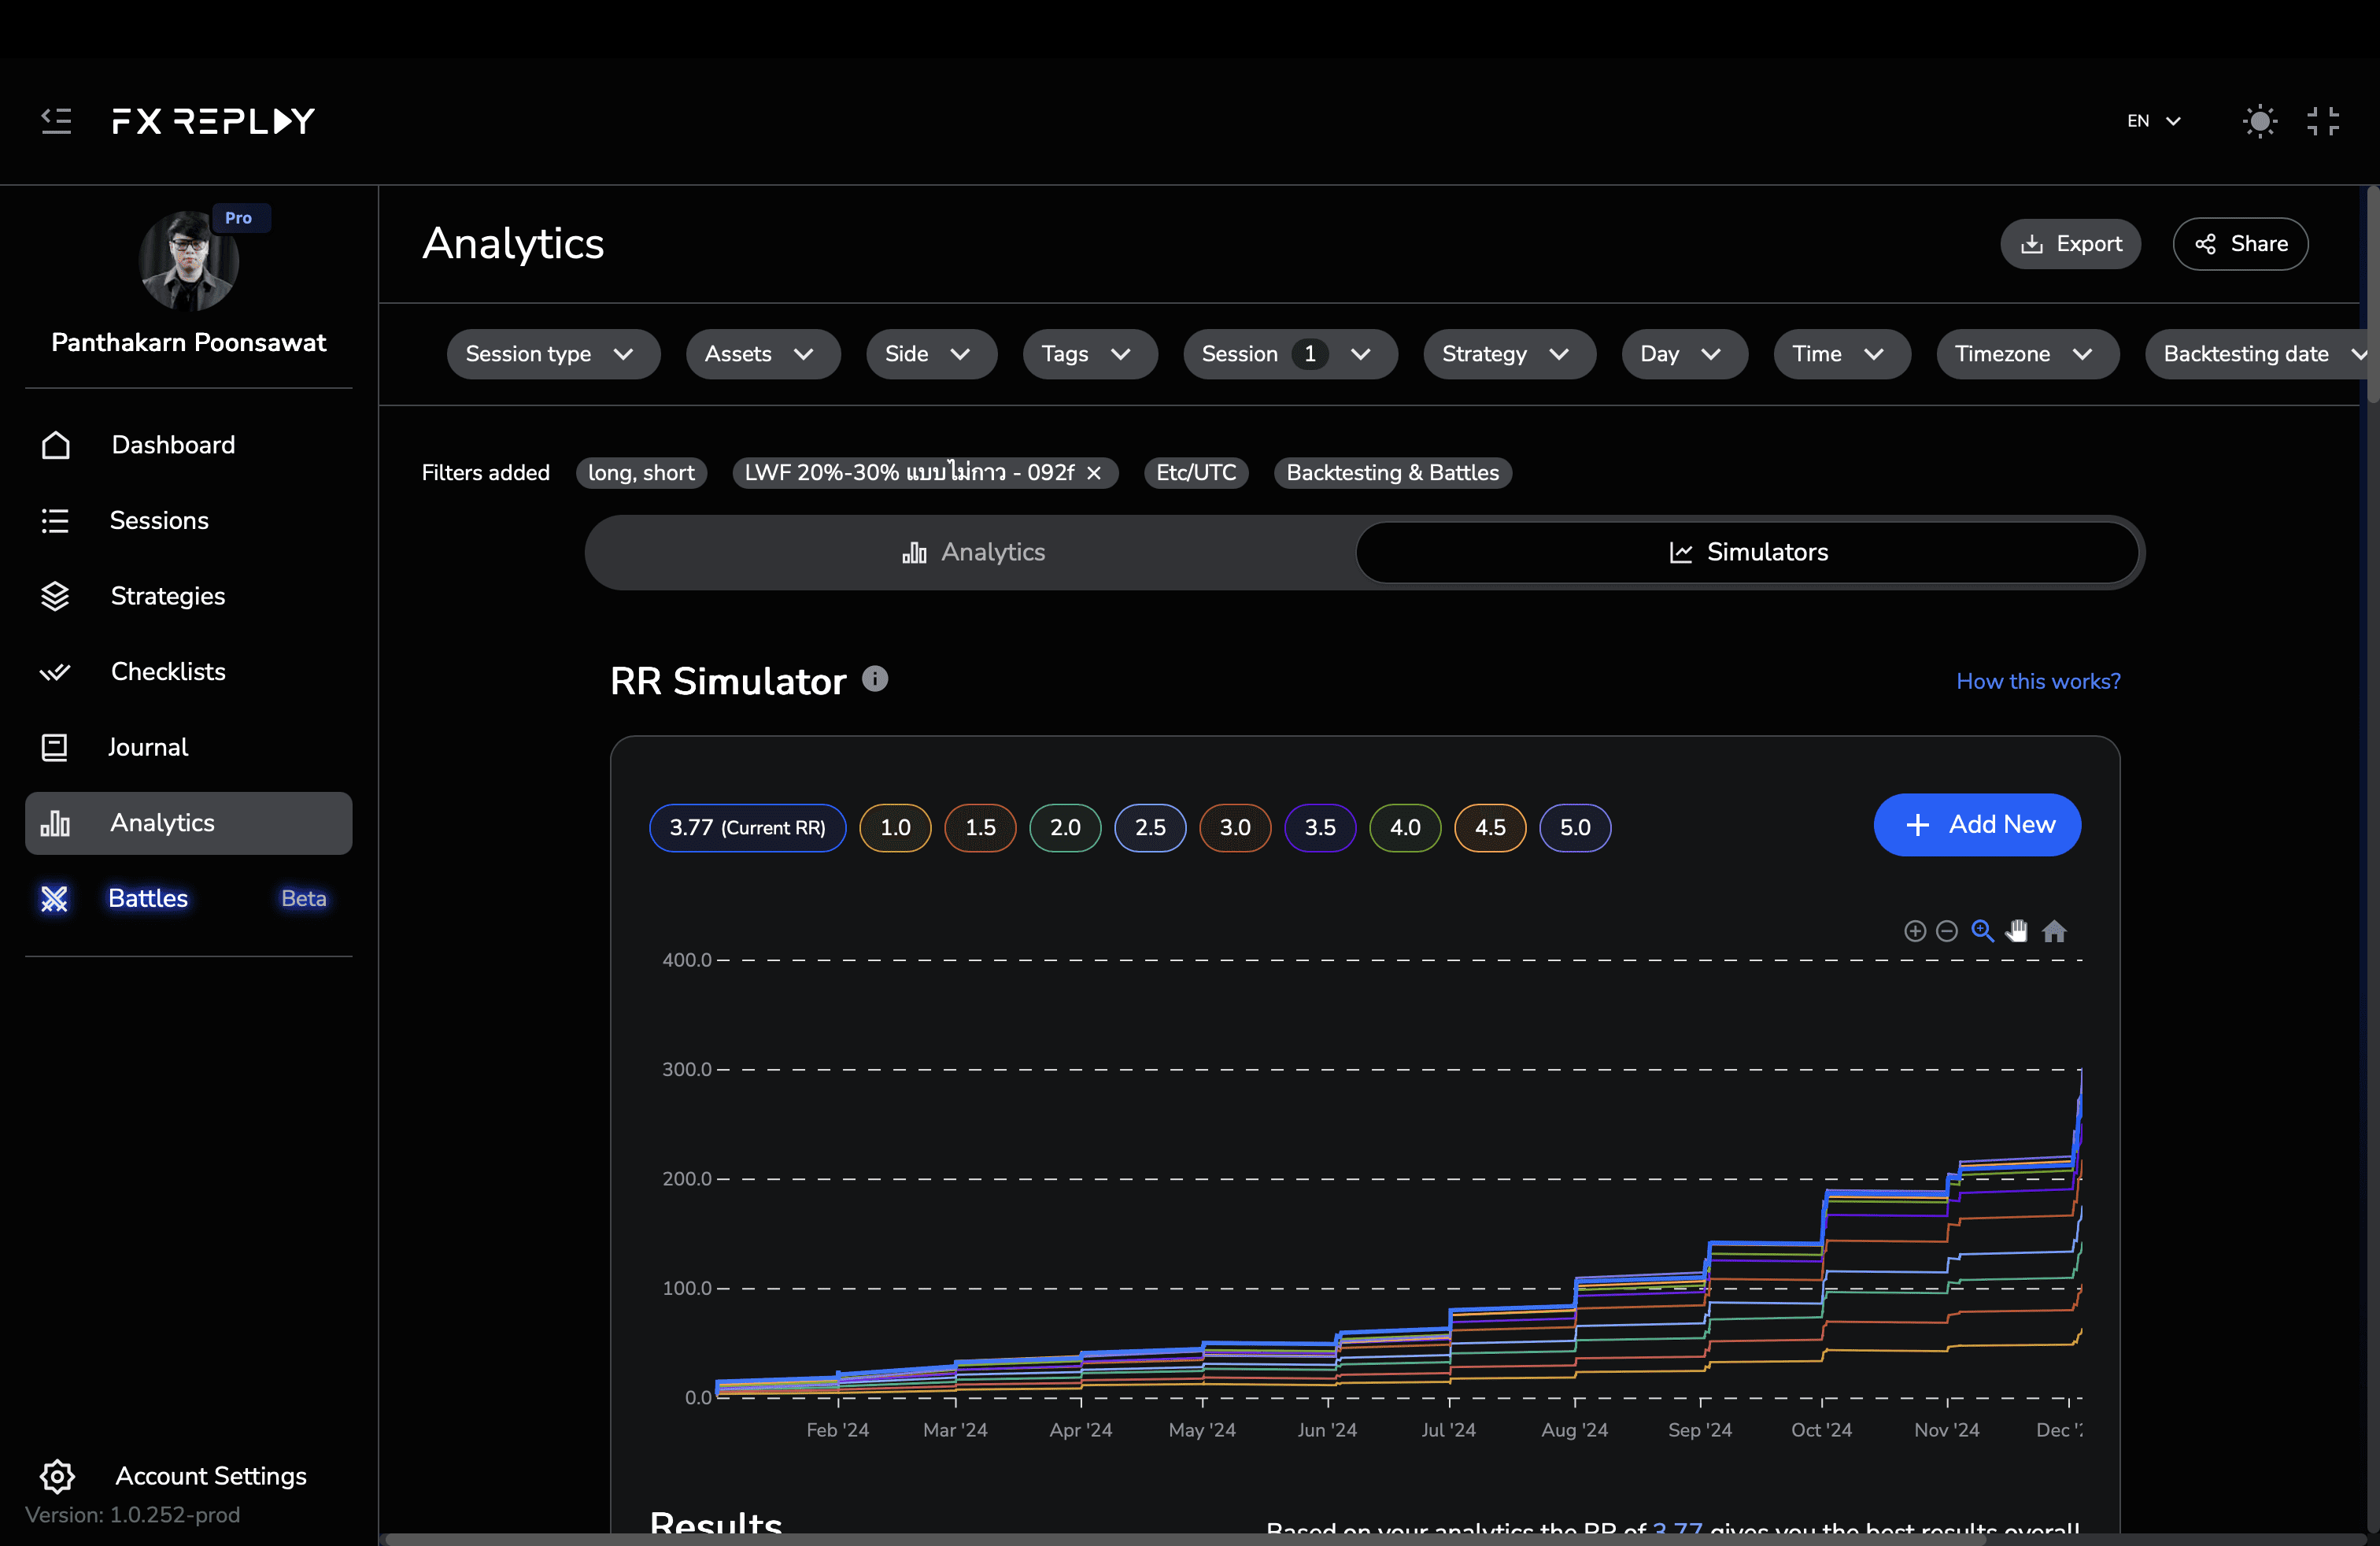The image size is (2380, 1546).
Task: Click the Add New button
Action: (1976, 825)
